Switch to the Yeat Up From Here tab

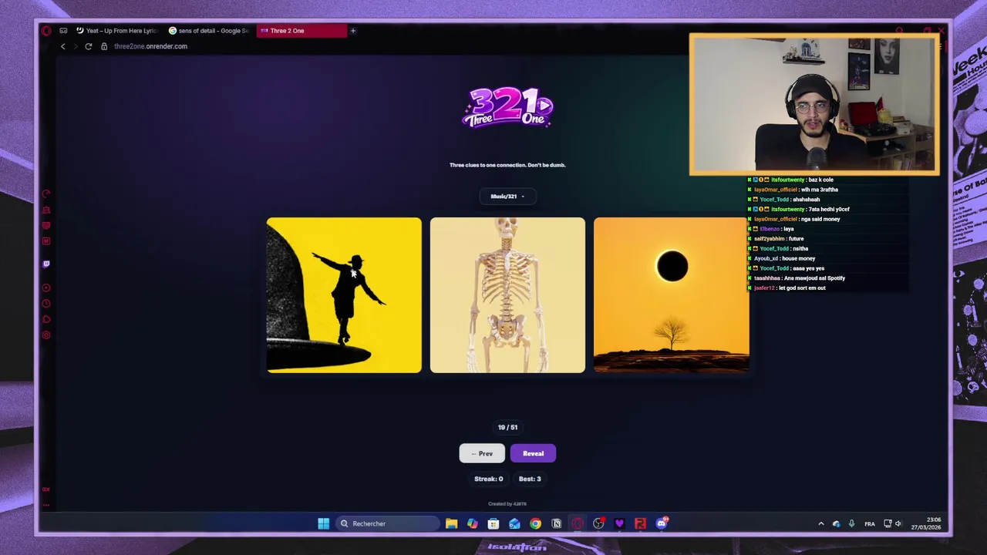tap(118, 31)
